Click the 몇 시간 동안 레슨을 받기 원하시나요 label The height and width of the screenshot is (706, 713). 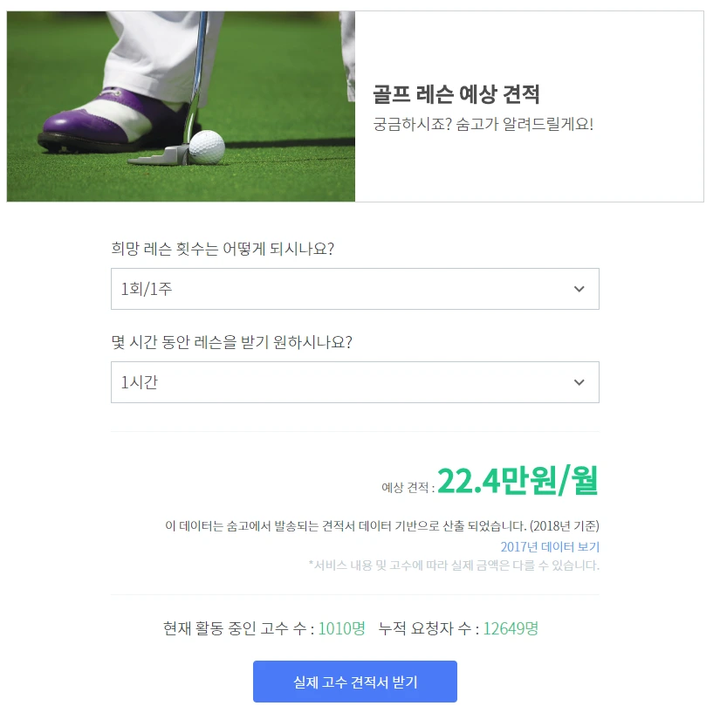point(231,342)
